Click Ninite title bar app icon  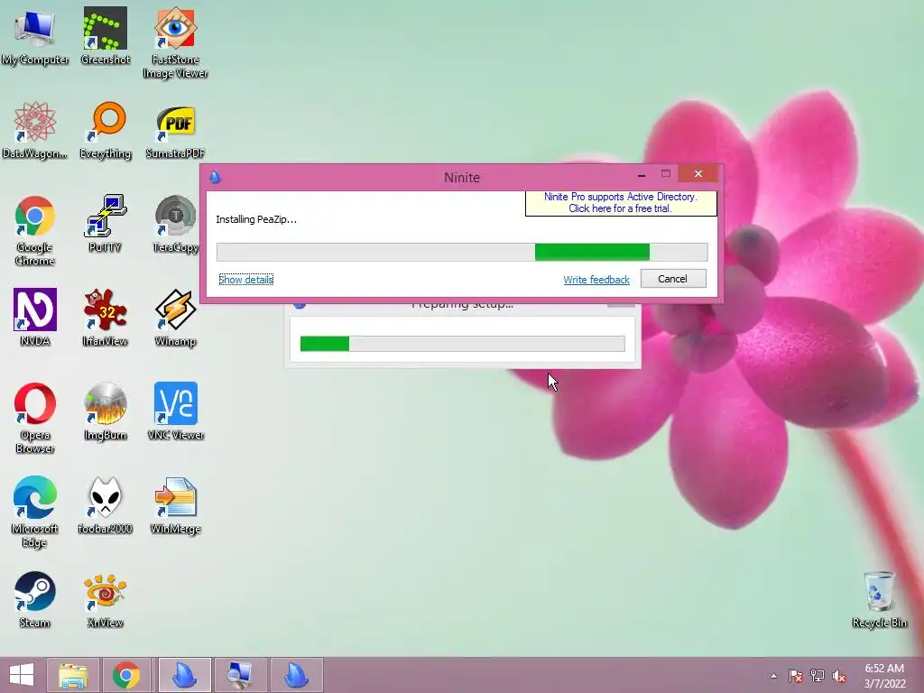(215, 177)
